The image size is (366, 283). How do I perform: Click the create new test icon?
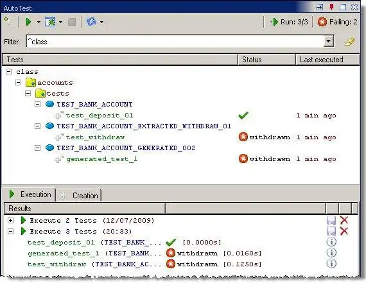pyautogui.click(x=8, y=21)
